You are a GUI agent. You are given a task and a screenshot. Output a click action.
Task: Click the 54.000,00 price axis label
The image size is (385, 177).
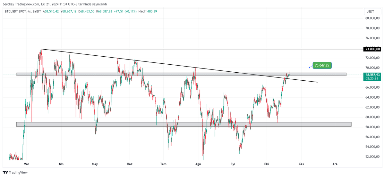pos(372,147)
